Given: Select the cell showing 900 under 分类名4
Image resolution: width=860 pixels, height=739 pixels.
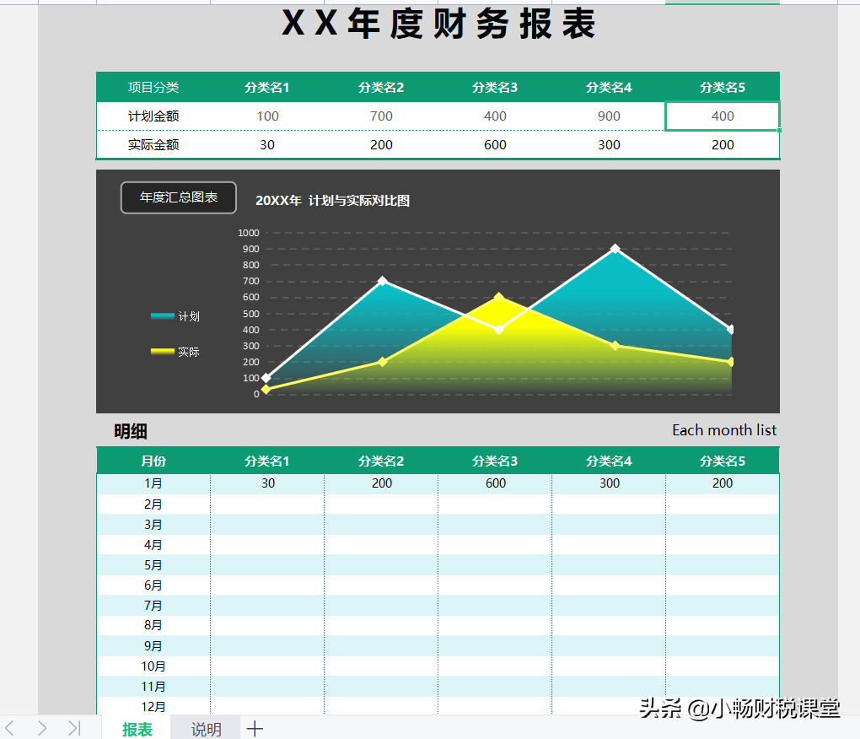Looking at the screenshot, I should [609, 116].
